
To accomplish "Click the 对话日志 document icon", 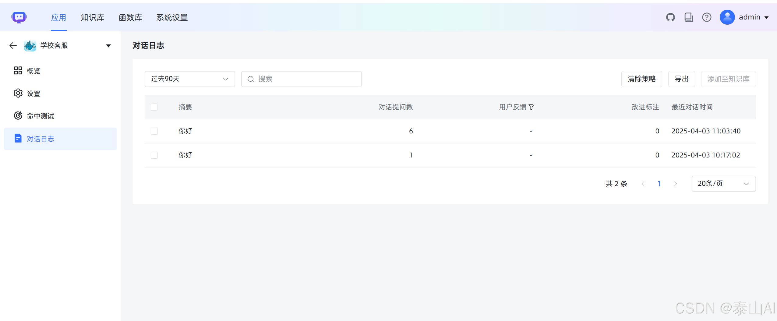I will tap(18, 138).
